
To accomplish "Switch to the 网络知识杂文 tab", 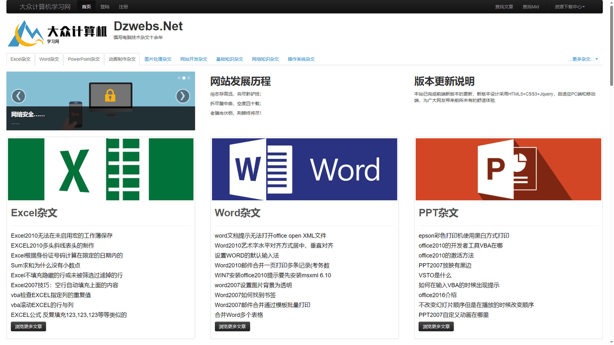I will coord(265,59).
